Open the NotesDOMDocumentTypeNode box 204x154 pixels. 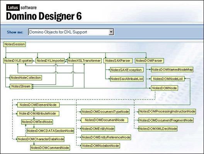coord(105,112)
